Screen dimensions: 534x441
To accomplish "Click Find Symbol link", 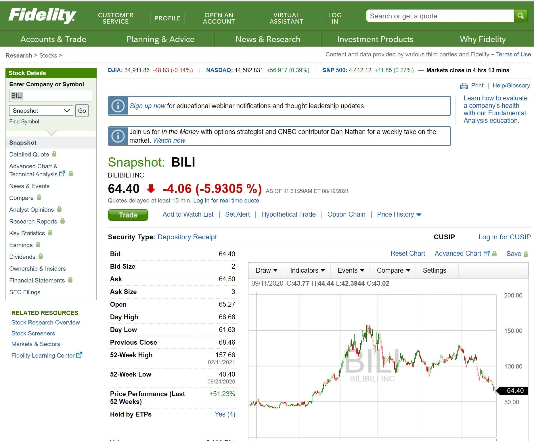I will click(24, 121).
